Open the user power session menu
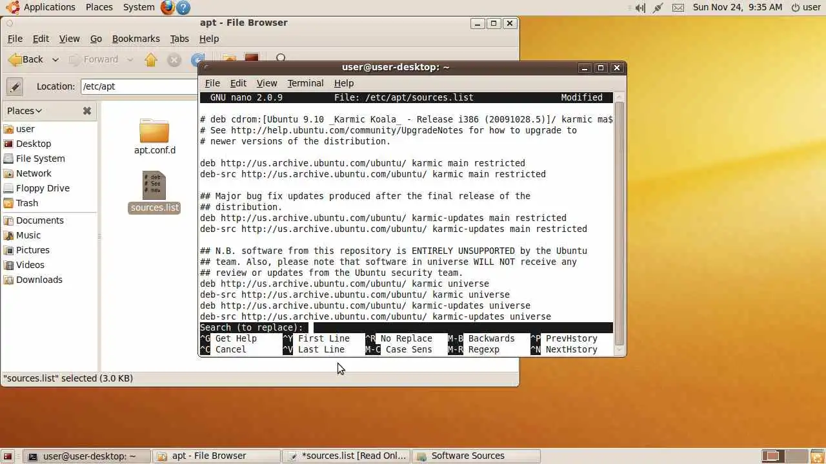Image resolution: width=826 pixels, height=464 pixels. pos(806,7)
